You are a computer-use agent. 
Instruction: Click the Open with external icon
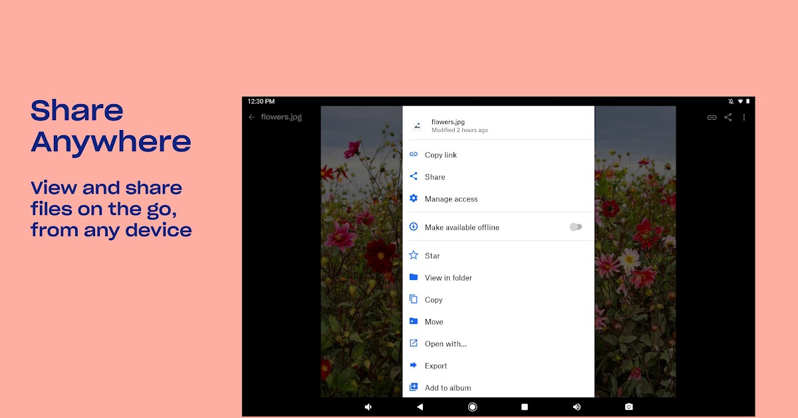[414, 344]
